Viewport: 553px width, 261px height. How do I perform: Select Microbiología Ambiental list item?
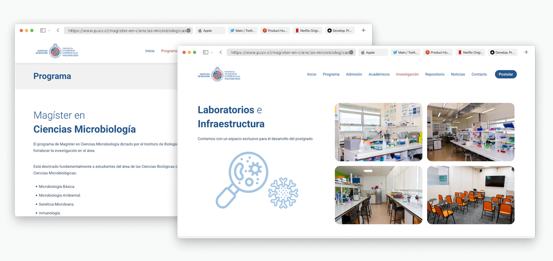click(60, 195)
